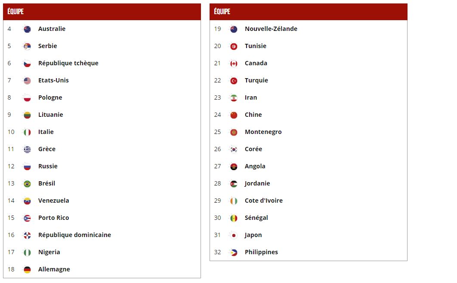Open the République tchèque team link
Image resolution: width=457 pixels, height=283 pixels.
pos(68,63)
